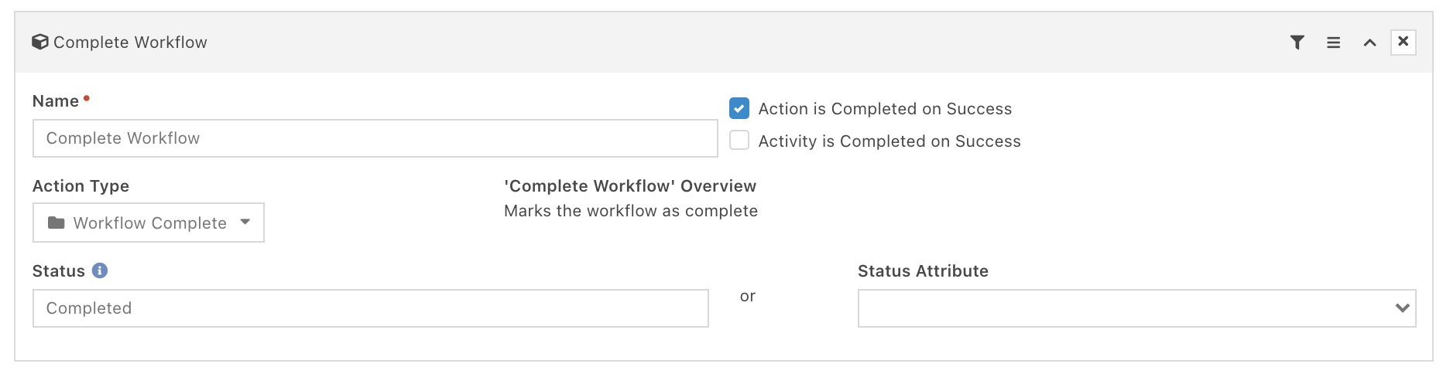Open the Workflow Complete action type dropdown
This screenshot has height=374, width=1443.
(x=149, y=223)
